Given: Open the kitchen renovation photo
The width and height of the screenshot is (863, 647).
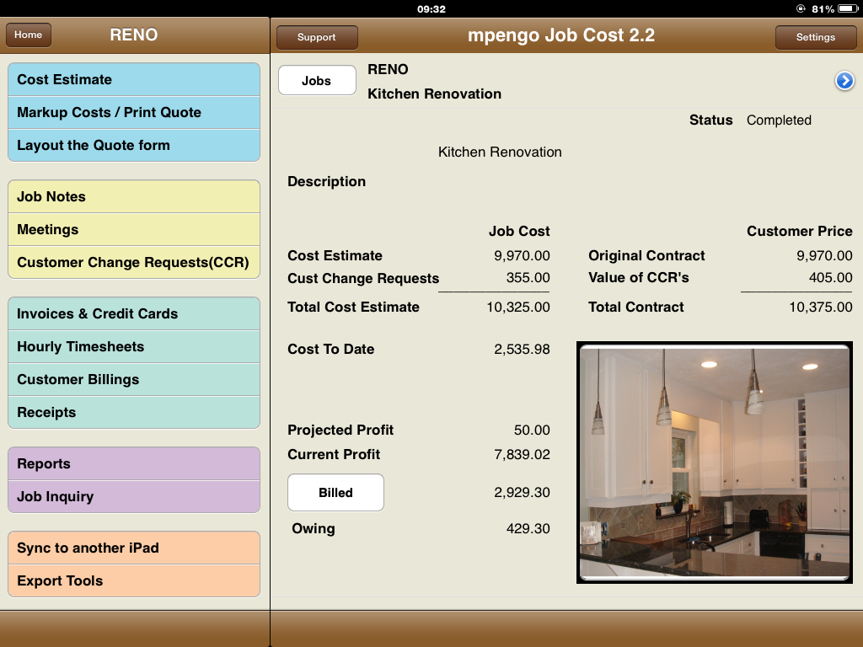Looking at the screenshot, I should click(x=714, y=462).
